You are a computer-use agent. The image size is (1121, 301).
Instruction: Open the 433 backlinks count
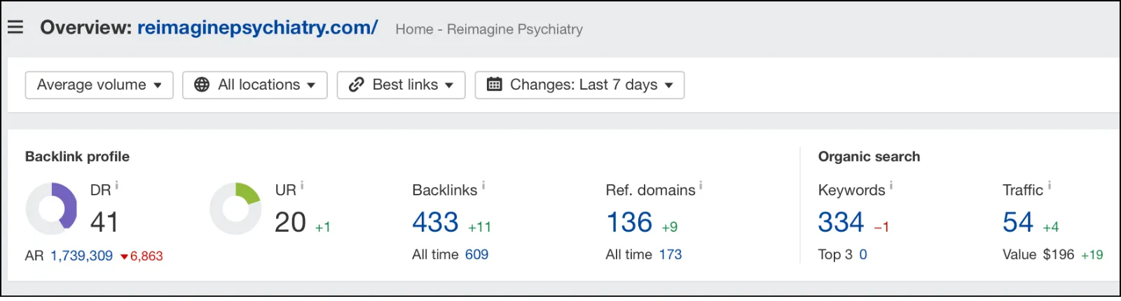435,223
